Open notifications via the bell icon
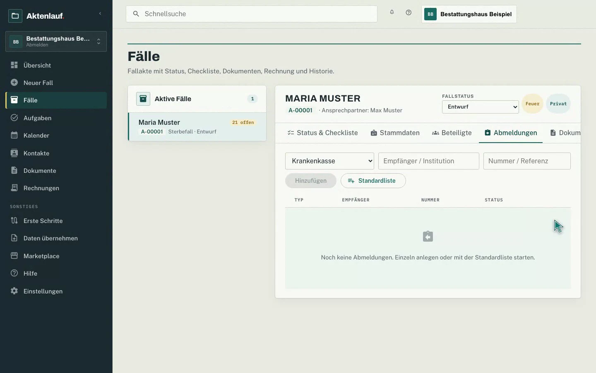 (x=392, y=12)
